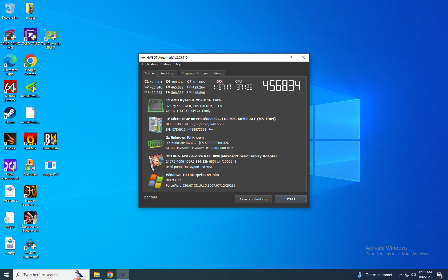The height and width of the screenshot is (280, 448).
Task: Open the Debug menu
Action: [166, 64]
